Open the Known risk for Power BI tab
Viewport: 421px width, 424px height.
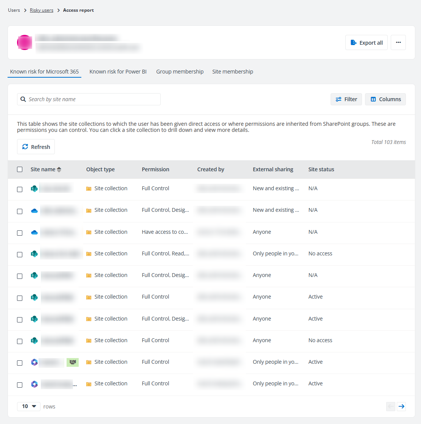click(x=118, y=71)
